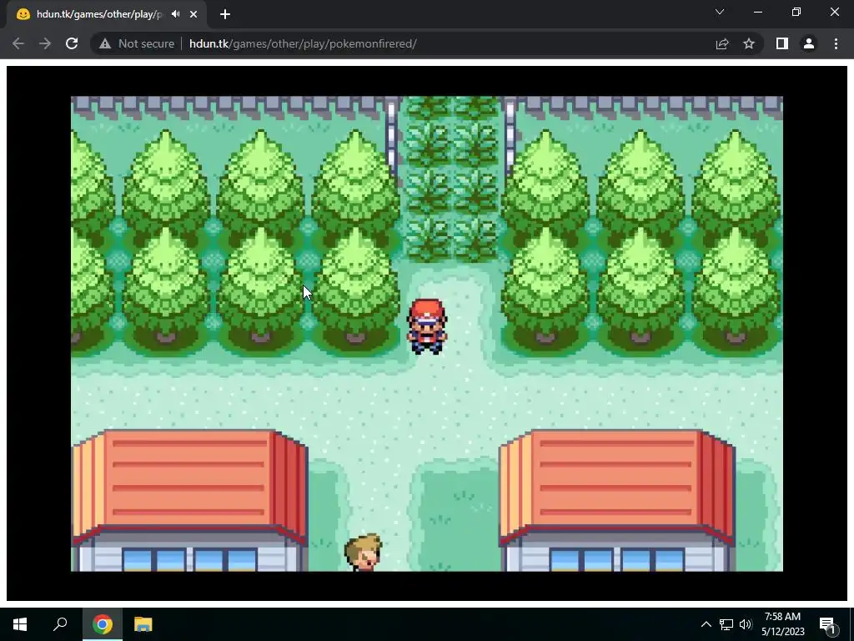The image size is (854, 641).
Task: Open the Chrome three-dot menu
Action: [836, 43]
